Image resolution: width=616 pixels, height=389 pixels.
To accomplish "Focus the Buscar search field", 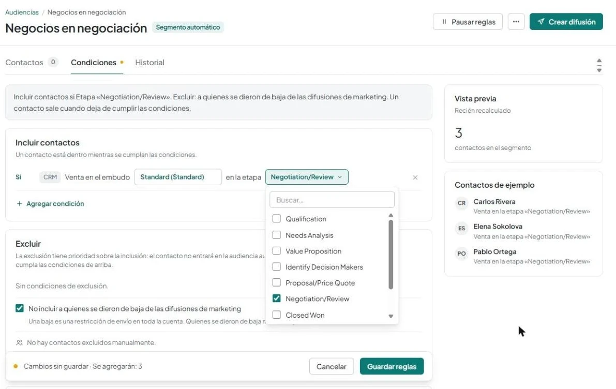I will pos(332,200).
